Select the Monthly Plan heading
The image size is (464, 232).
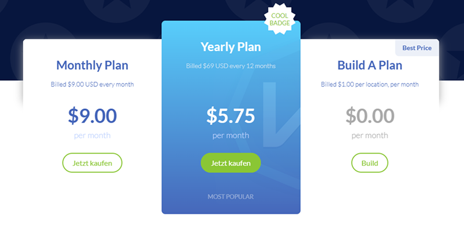92,65
